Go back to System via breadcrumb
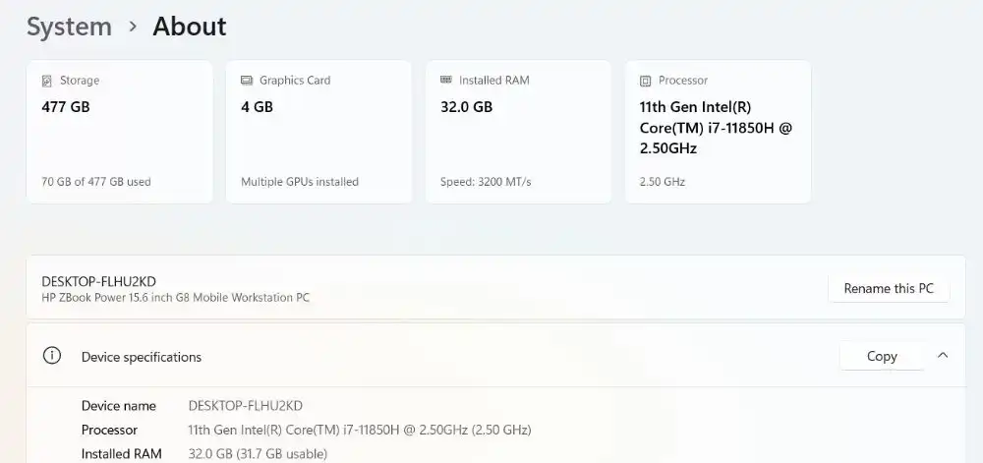Viewport: 983px width, 463px height. [x=69, y=27]
